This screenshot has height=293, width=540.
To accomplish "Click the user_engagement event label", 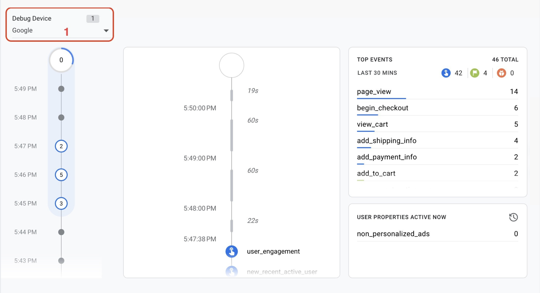I will (x=273, y=252).
